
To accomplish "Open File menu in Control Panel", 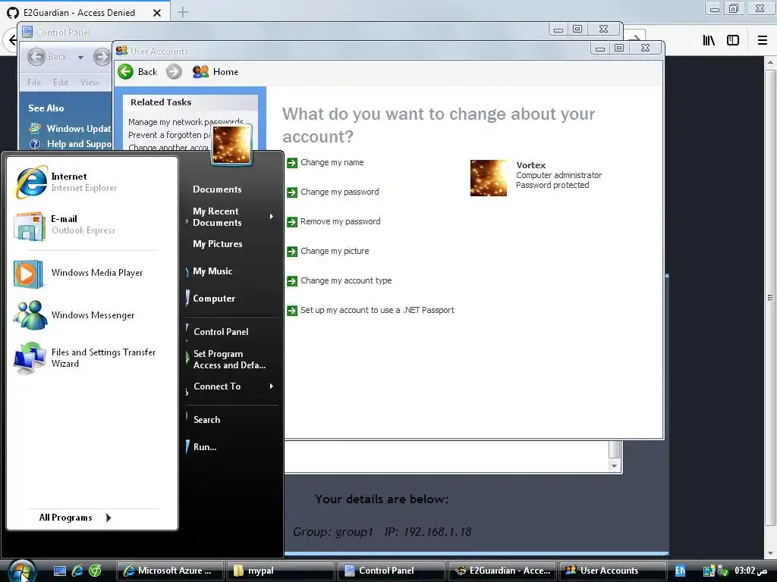I will pyautogui.click(x=34, y=83).
